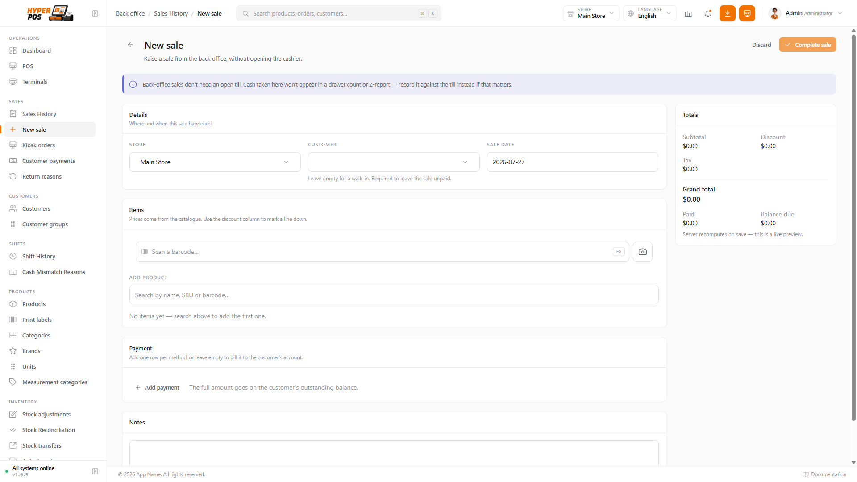857x482 pixels.
Task: Open Measurement categories
Action: click(x=50, y=382)
